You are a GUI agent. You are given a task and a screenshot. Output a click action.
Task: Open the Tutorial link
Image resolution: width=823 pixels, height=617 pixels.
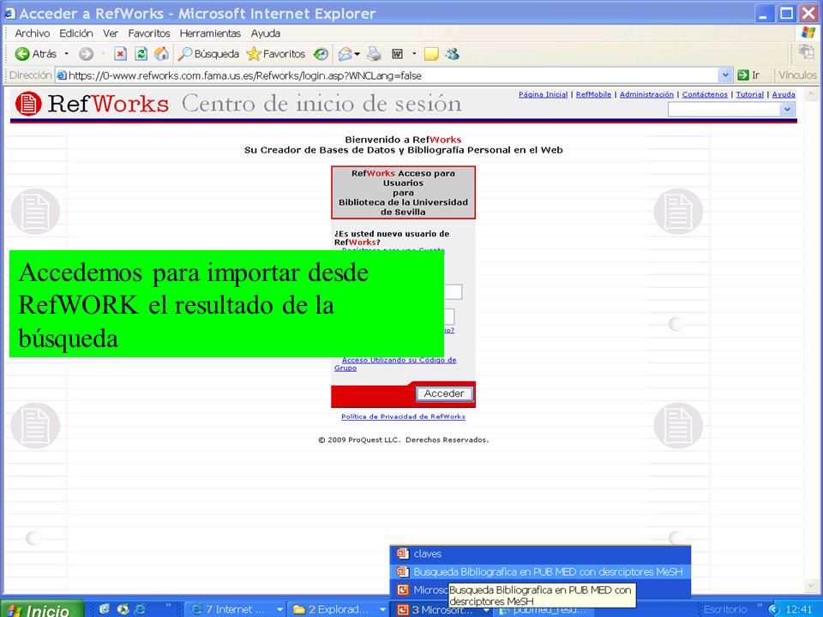click(749, 94)
